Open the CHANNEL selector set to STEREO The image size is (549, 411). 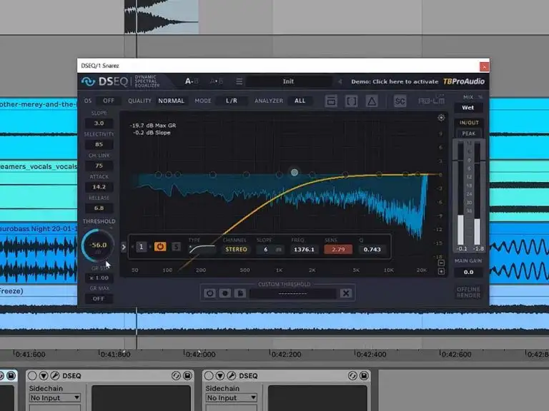tap(237, 250)
